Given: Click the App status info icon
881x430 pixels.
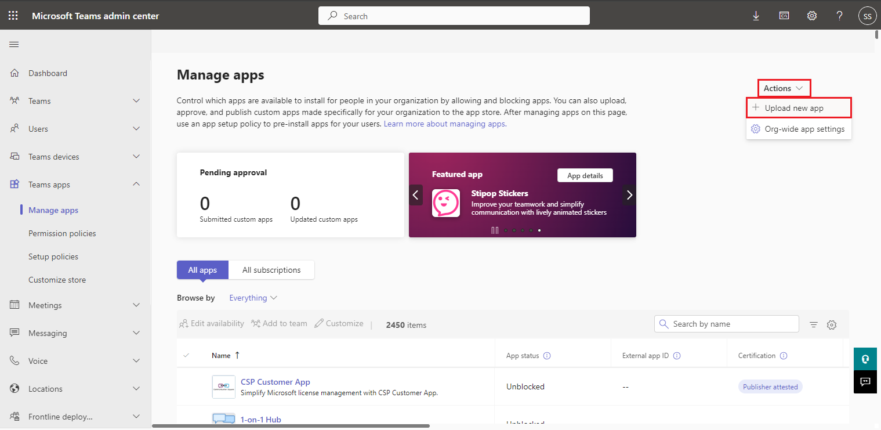Looking at the screenshot, I should 547,356.
